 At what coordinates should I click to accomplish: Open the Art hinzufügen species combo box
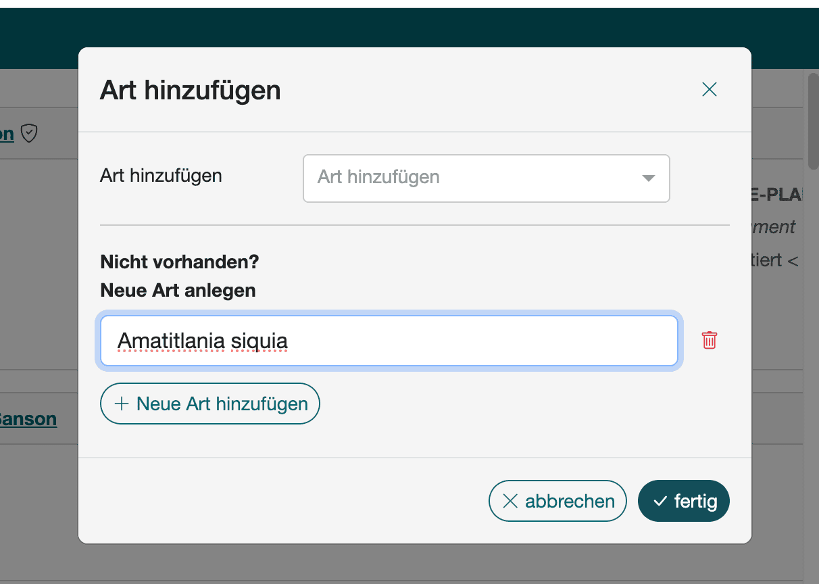[473, 178]
